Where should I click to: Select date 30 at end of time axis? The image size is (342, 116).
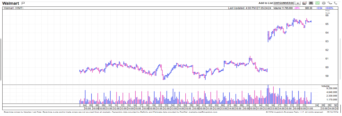point(336,105)
